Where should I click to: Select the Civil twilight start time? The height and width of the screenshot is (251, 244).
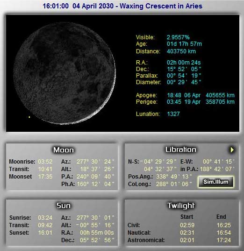point(187,225)
